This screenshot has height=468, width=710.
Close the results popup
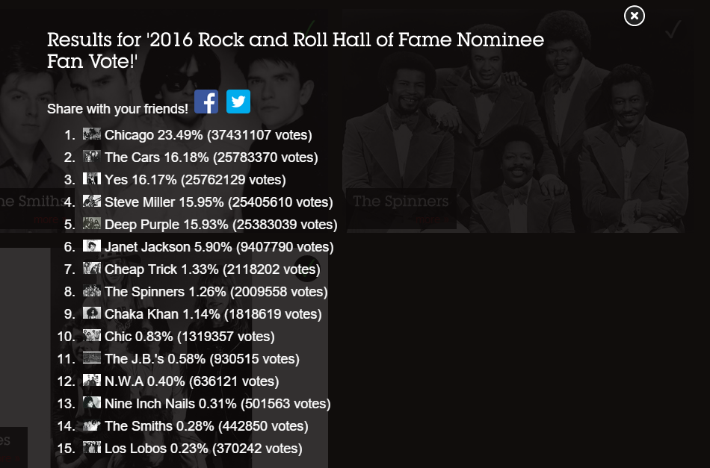pos(634,15)
